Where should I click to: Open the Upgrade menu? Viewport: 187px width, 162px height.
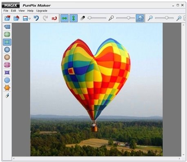click(42, 11)
